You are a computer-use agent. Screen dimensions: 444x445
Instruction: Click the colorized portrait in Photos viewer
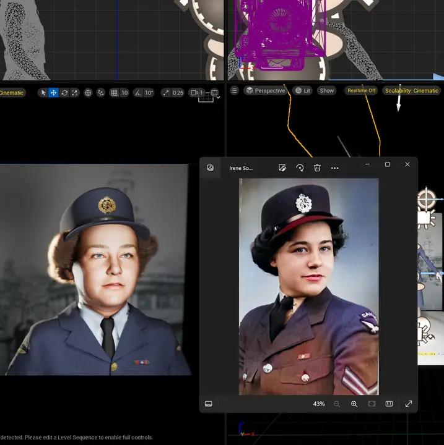coord(308,286)
